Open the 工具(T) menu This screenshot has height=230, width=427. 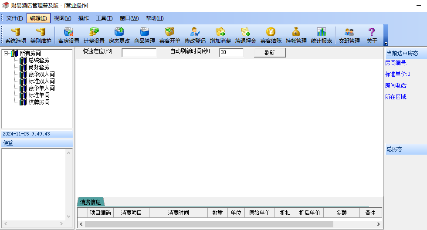(x=104, y=18)
